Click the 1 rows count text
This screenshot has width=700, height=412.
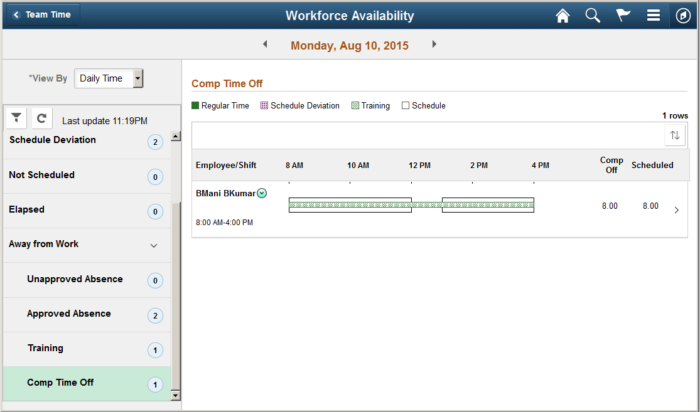coord(675,115)
